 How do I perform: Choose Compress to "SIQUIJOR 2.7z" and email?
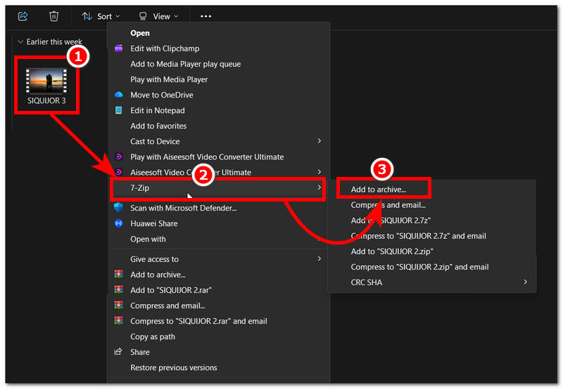click(418, 236)
